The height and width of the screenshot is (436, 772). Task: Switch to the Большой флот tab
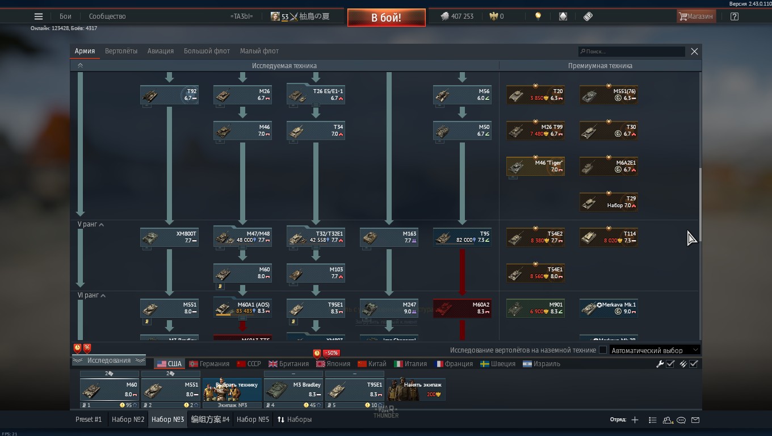207,51
